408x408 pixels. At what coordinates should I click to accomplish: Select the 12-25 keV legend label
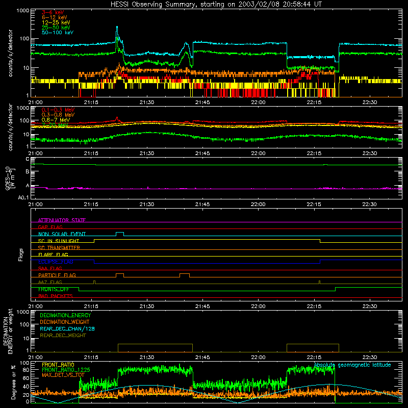(x=56, y=22)
